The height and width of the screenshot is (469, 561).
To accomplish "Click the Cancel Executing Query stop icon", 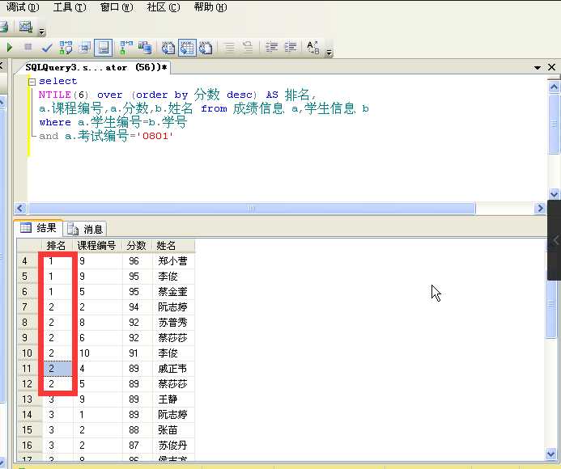I will [x=28, y=47].
